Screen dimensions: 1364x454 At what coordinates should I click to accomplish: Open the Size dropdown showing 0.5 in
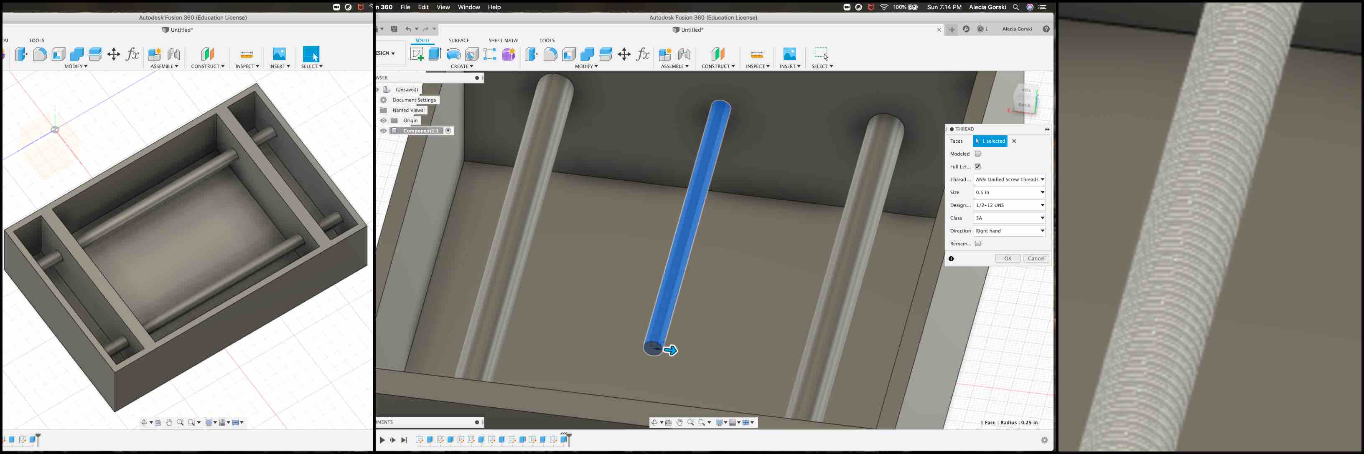[1009, 192]
